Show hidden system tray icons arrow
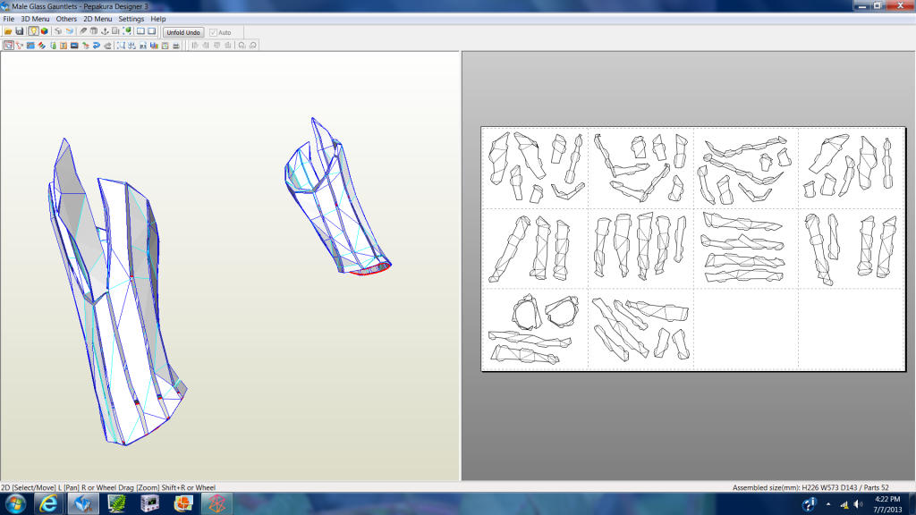 pos(828,504)
